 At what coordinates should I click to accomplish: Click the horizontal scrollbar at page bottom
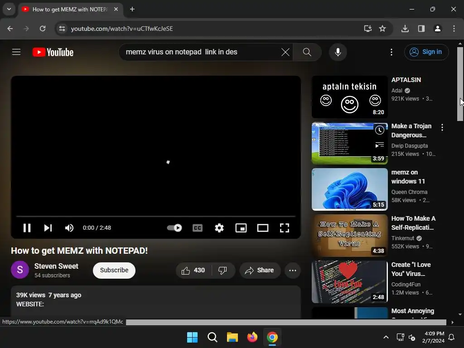pyautogui.click(x=286, y=322)
